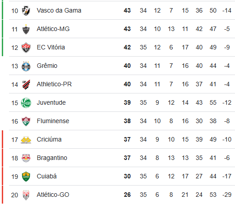This screenshot has width=235, height=204.
Task: Click Grêmio's bold 40 points value
Action: tap(127, 66)
